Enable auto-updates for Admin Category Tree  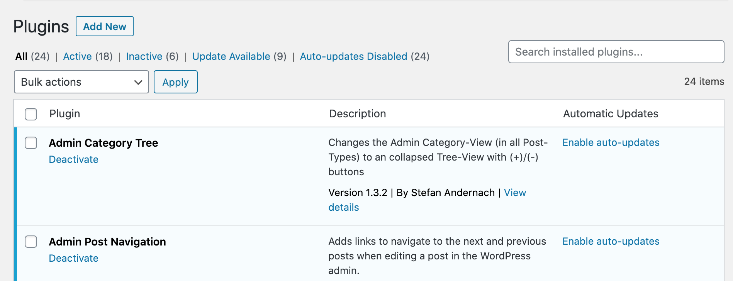click(x=611, y=142)
